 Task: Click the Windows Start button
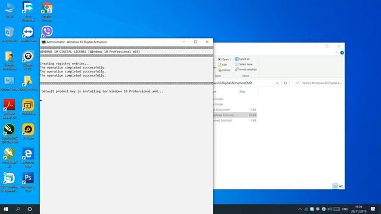(6, 209)
